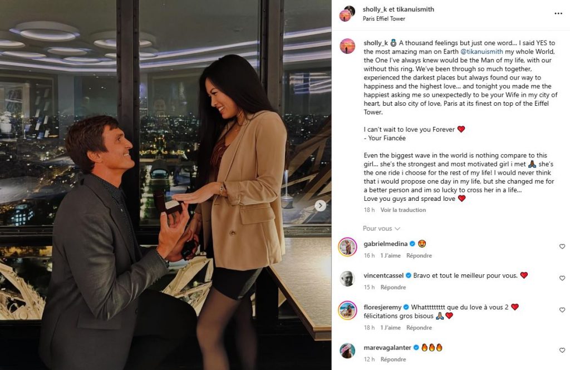
Task: Like marevagalanter's comment with heart icon
Action: (562, 350)
